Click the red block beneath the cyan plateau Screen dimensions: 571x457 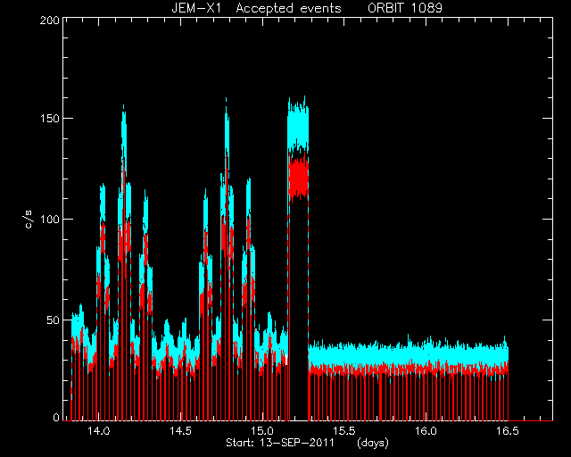pyautogui.click(x=298, y=179)
